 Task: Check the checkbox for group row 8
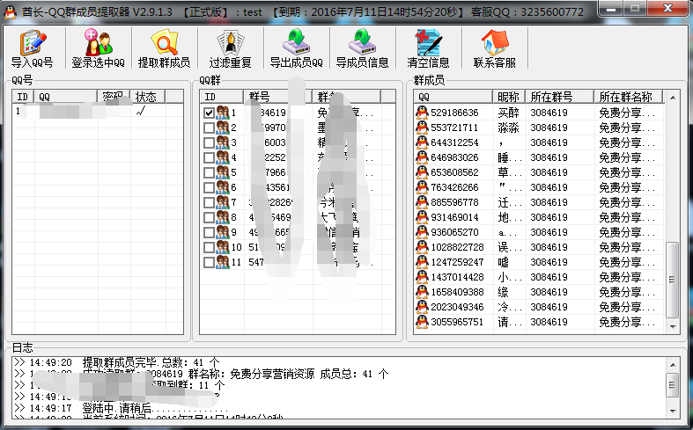click(209, 218)
